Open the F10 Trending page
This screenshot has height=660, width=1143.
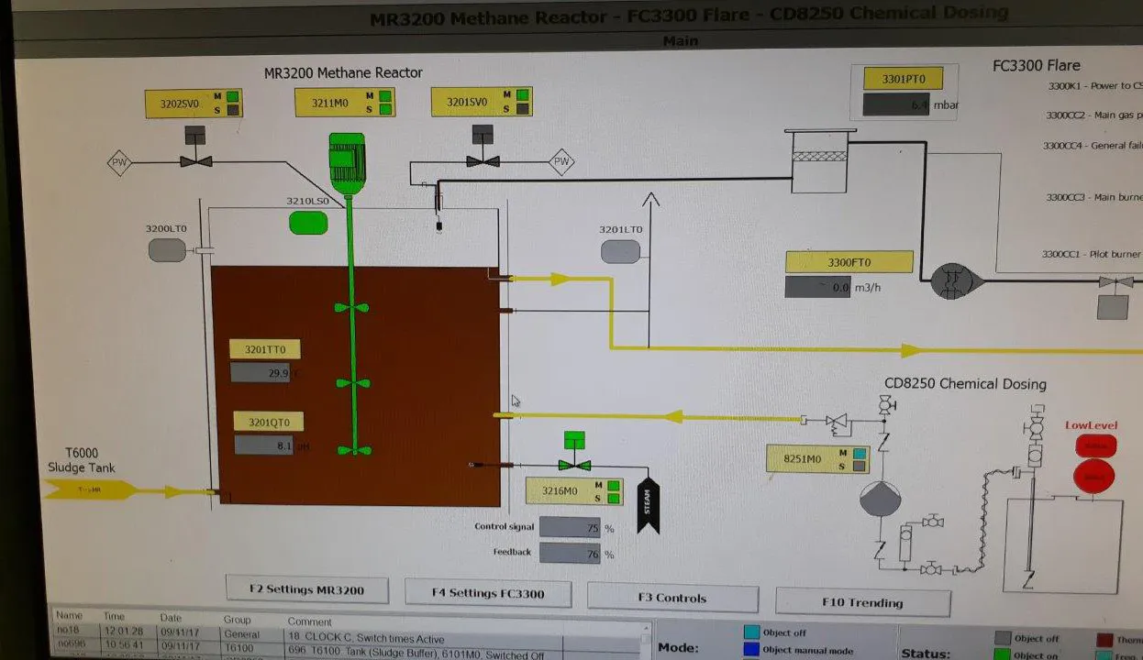[862, 602]
